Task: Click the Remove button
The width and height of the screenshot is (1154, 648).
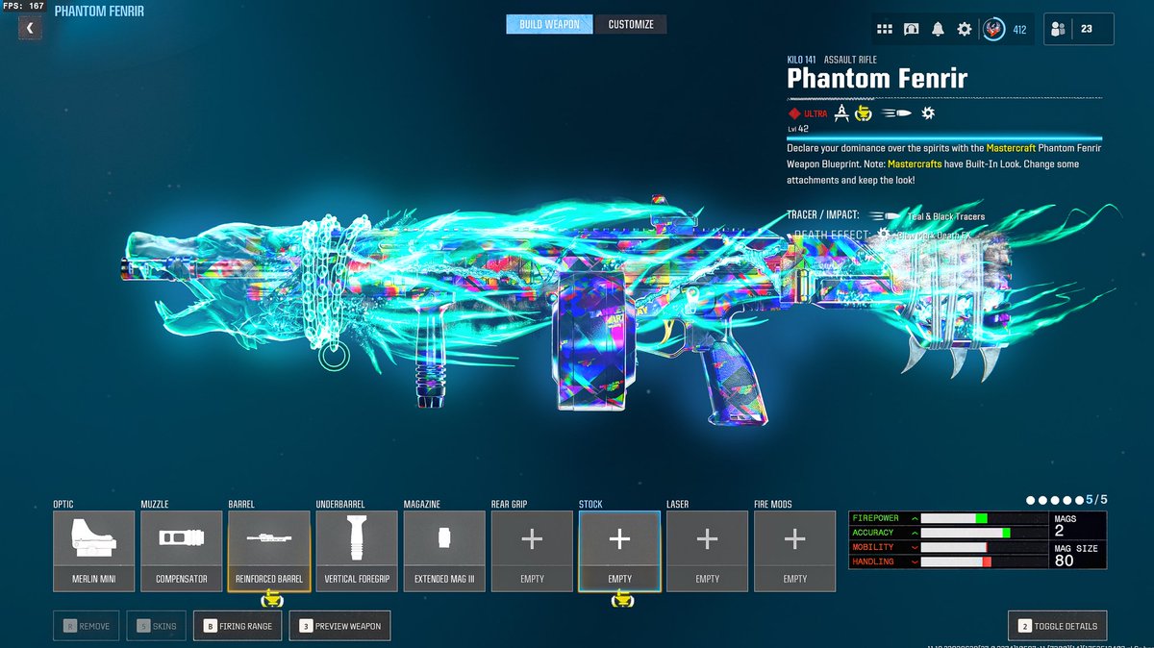Action: (x=87, y=626)
